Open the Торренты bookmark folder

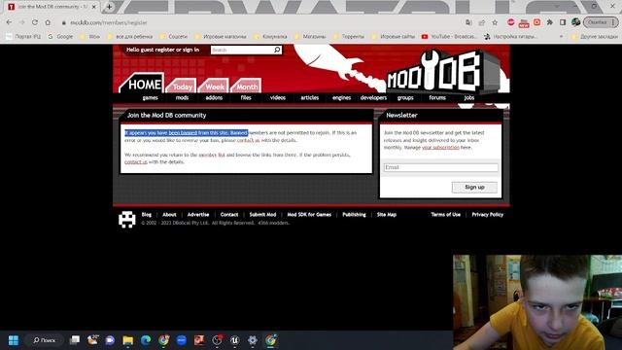click(349, 37)
